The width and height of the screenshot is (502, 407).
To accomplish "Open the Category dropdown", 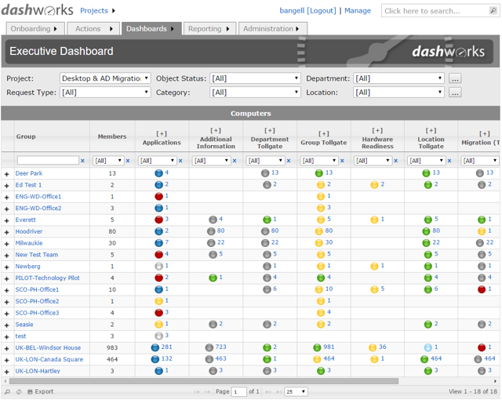I will [x=255, y=93].
